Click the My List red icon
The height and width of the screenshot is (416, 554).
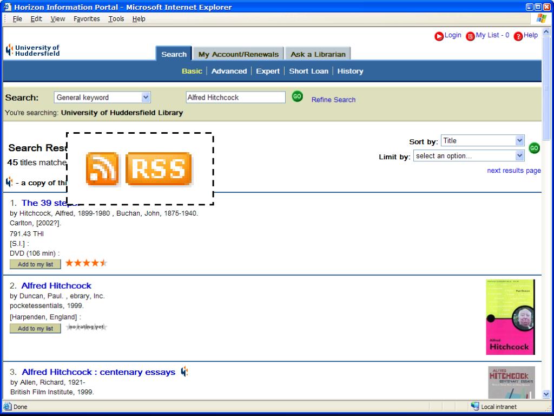[470, 36]
